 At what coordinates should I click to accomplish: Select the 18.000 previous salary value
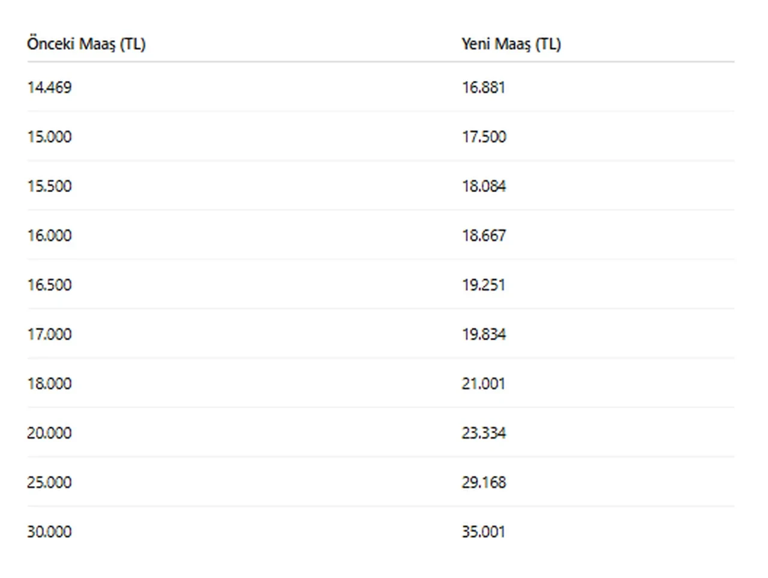pos(49,384)
